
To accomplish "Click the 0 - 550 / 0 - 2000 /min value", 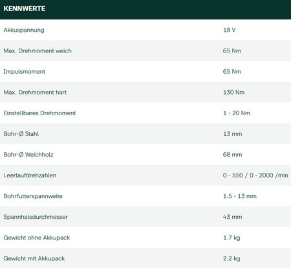I will tap(255, 175).
